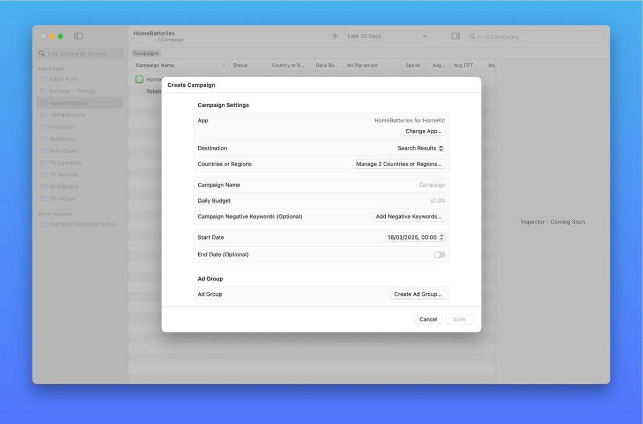643x424 pixels.
Task: Click the plus icon to add campaign
Action: (335, 36)
